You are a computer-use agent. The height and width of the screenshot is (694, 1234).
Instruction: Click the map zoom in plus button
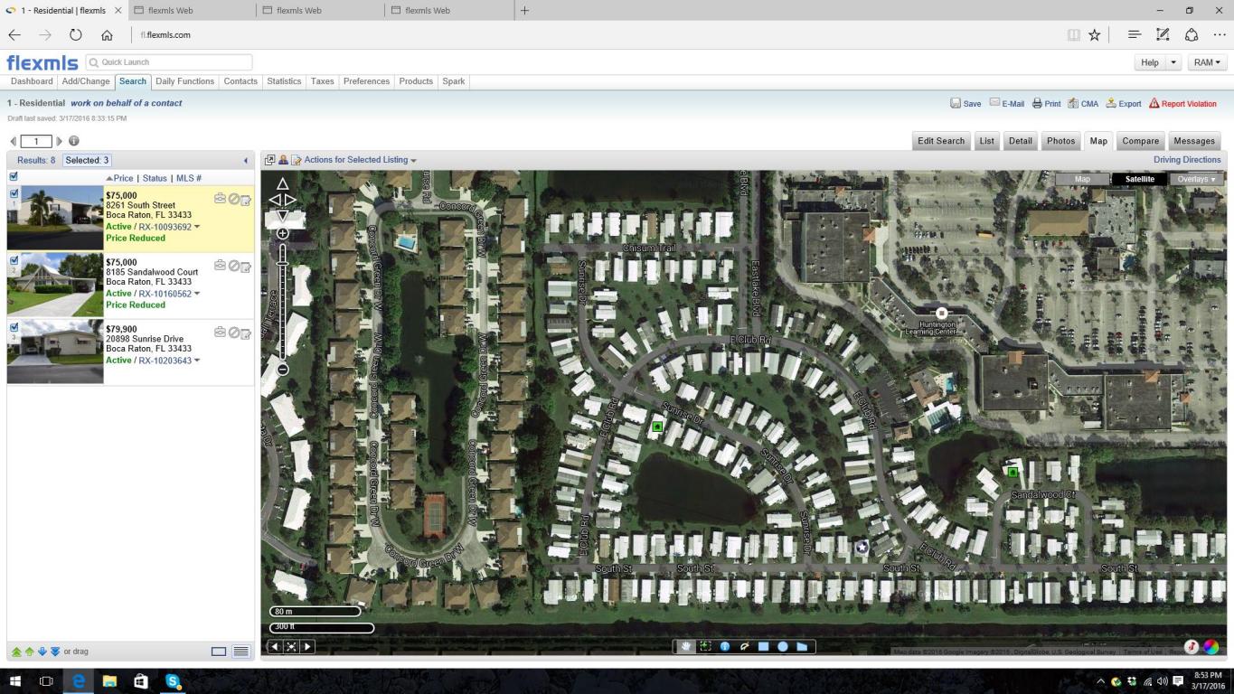point(283,234)
